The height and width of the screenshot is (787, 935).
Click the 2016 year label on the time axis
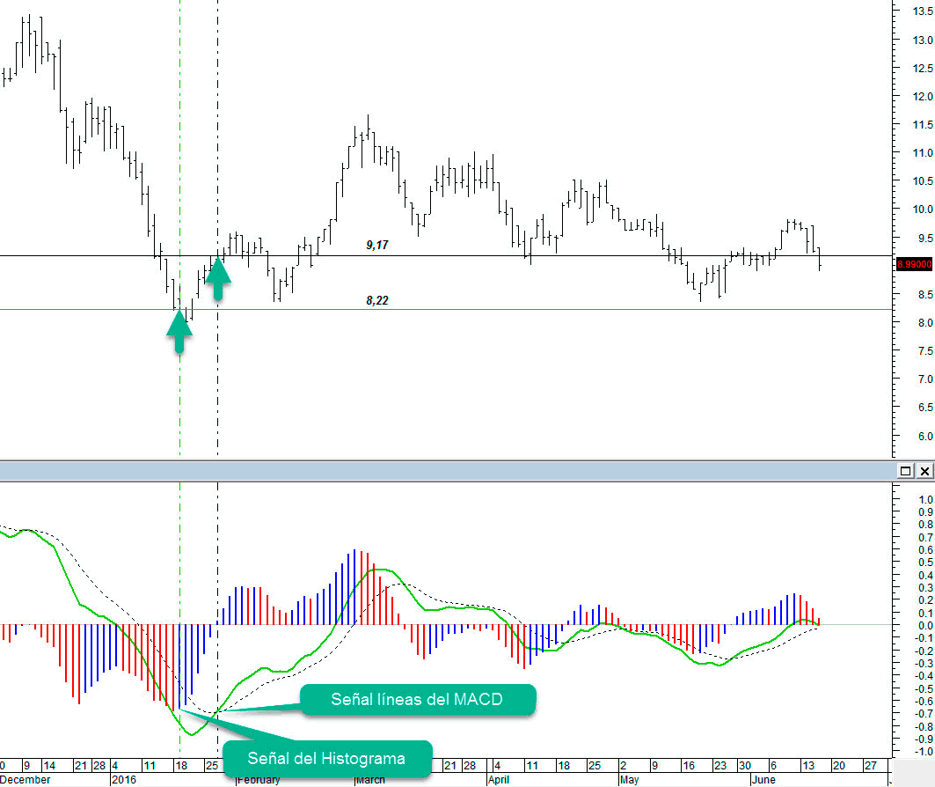[124, 780]
